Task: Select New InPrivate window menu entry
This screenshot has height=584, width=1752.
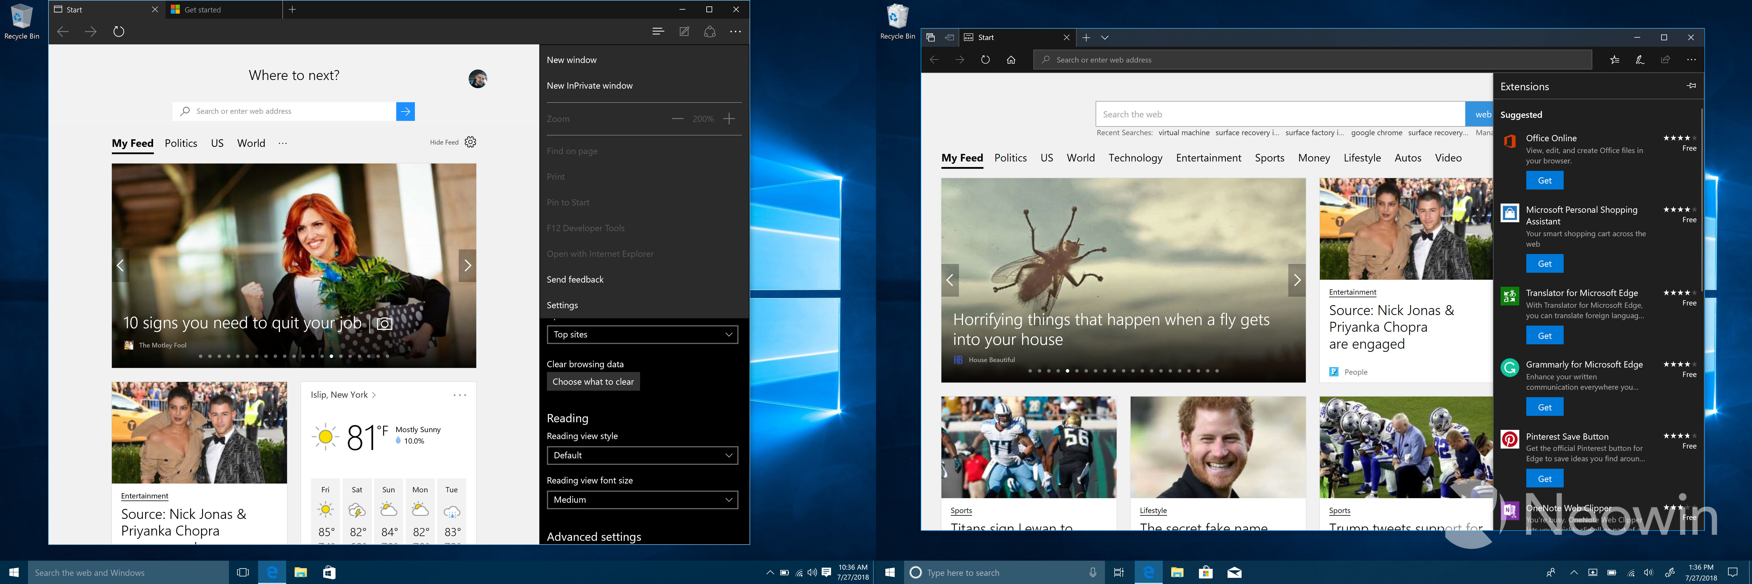Action: click(x=590, y=86)
